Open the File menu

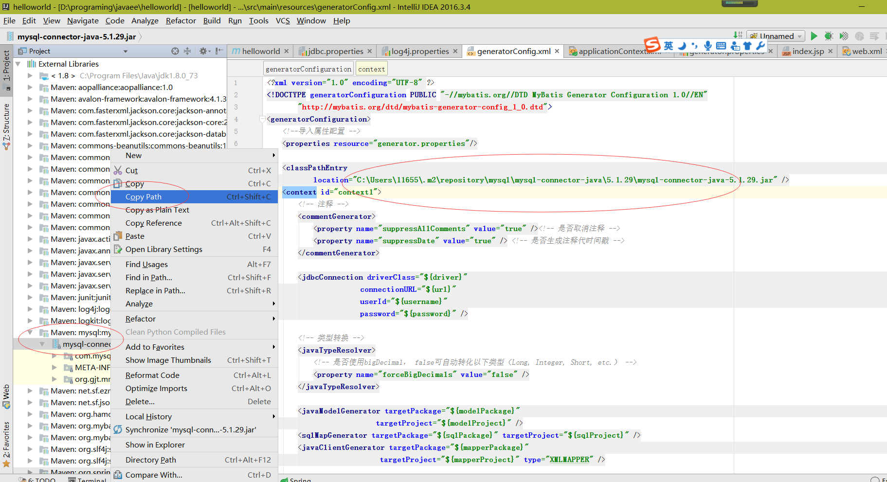9,21
